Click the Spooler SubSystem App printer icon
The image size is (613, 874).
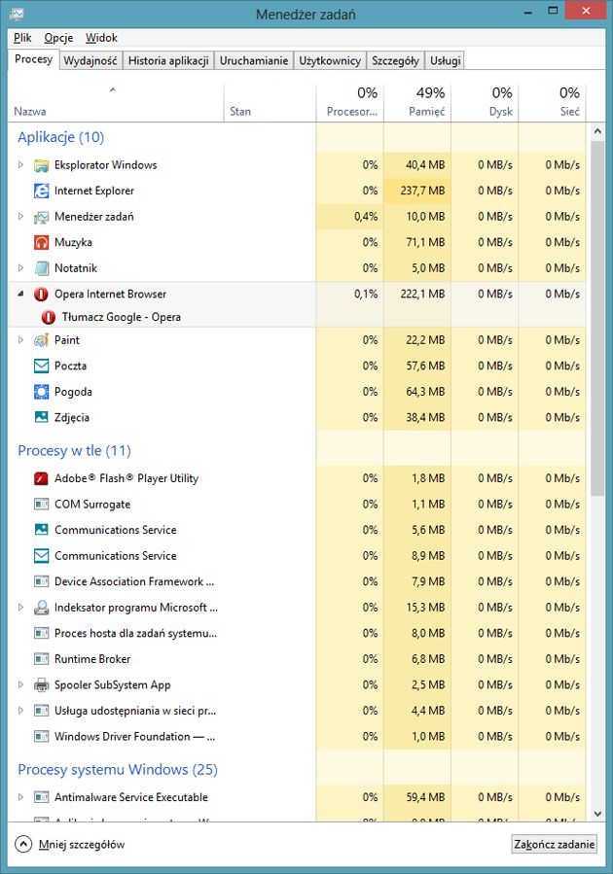41,684
